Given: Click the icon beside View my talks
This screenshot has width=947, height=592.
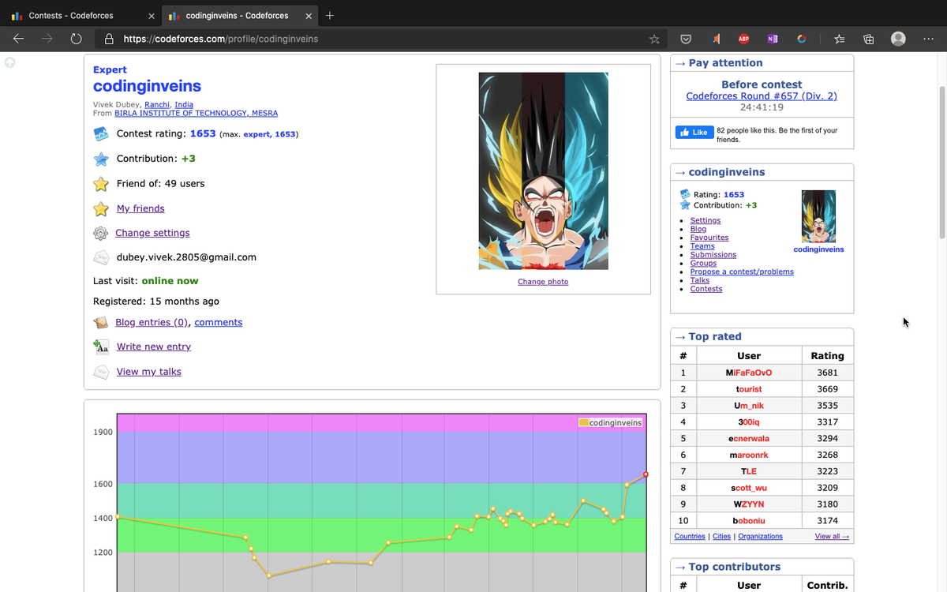Looking at the screenshot, I should [101, 372].
